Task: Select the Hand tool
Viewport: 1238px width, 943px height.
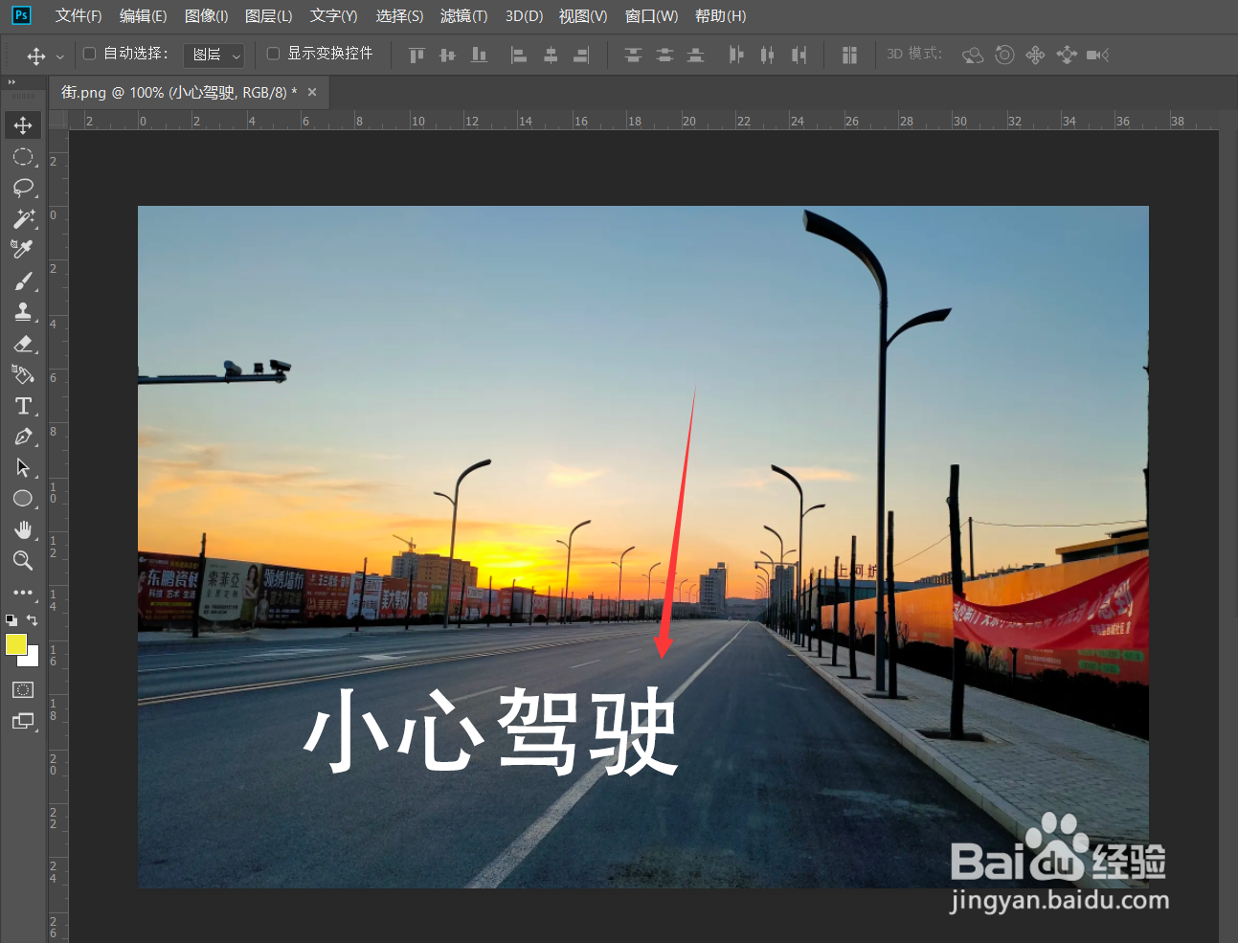Action: (23, 529)
